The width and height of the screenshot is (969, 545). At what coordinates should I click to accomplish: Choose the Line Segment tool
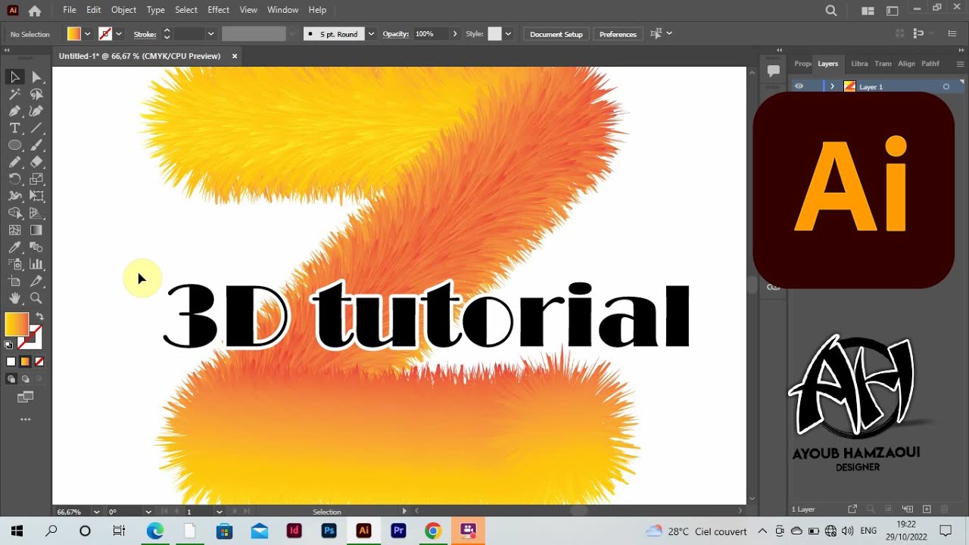[x=36, y=129]
